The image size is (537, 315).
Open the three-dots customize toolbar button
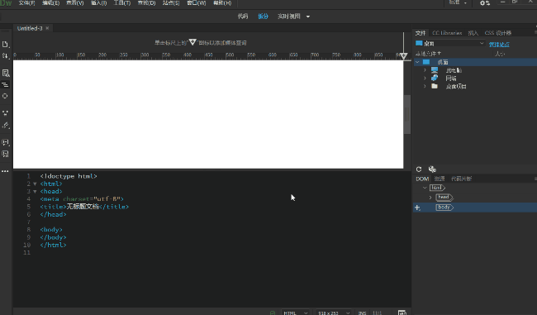(5, 171)
